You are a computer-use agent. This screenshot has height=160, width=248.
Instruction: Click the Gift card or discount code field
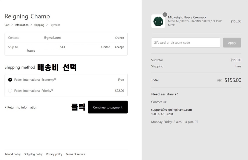[x=186, y=43]
